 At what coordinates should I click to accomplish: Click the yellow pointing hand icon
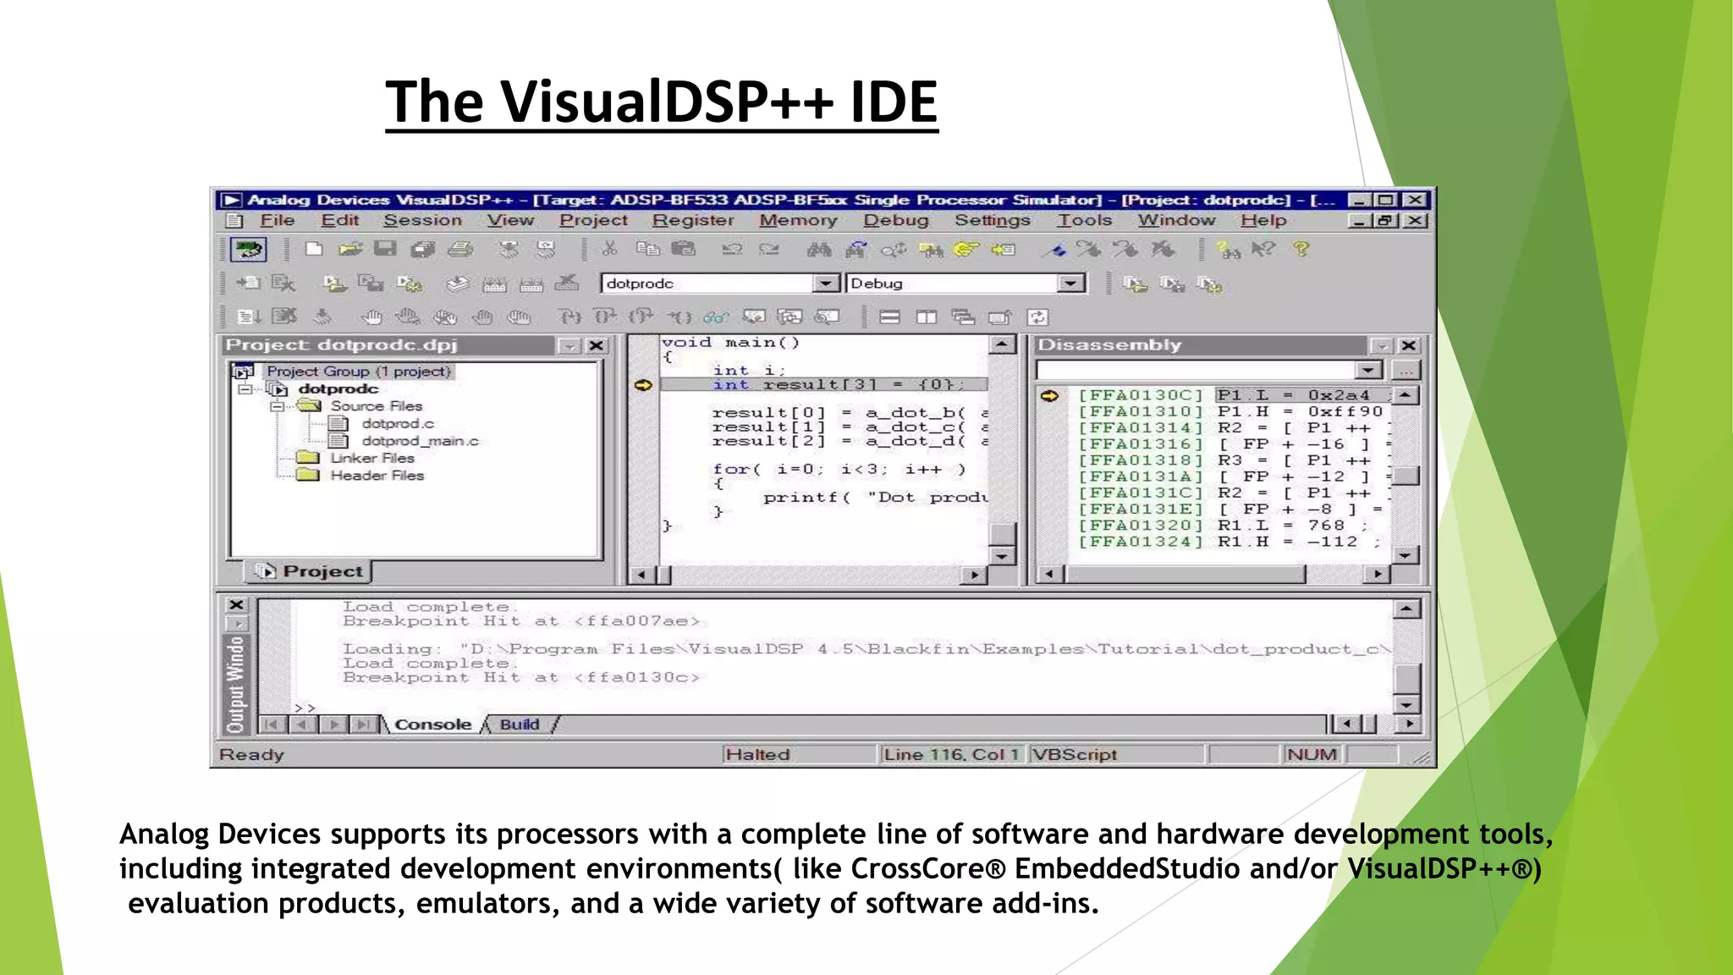[x=966, y=249]
